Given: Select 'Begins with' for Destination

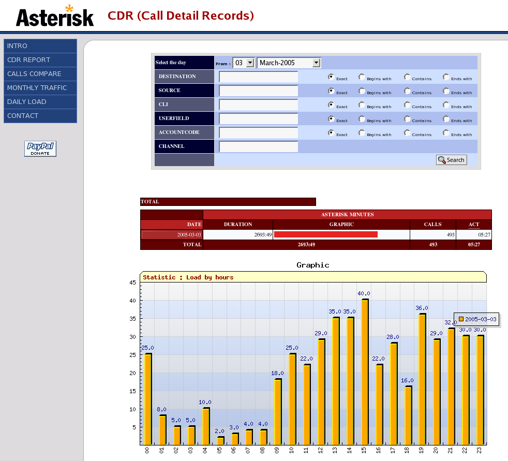Looking at the screenshot, I should click(362, 77).
